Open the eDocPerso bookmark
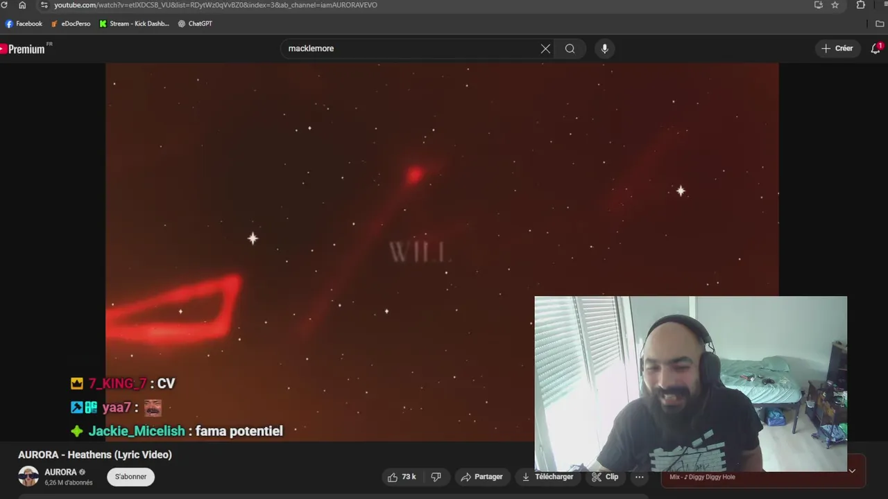Viewport: 888px width, 499px height. pos(71,24)
